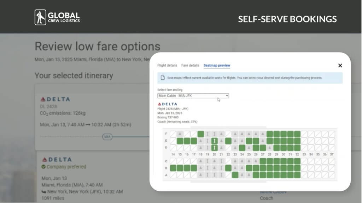This screenshot has height=203, width=362.
Task: Open the Fare details tab
Action: tap(190, 66)
